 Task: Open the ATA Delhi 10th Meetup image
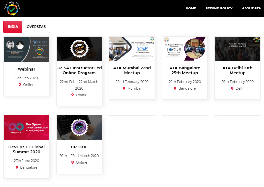[238, 48]
